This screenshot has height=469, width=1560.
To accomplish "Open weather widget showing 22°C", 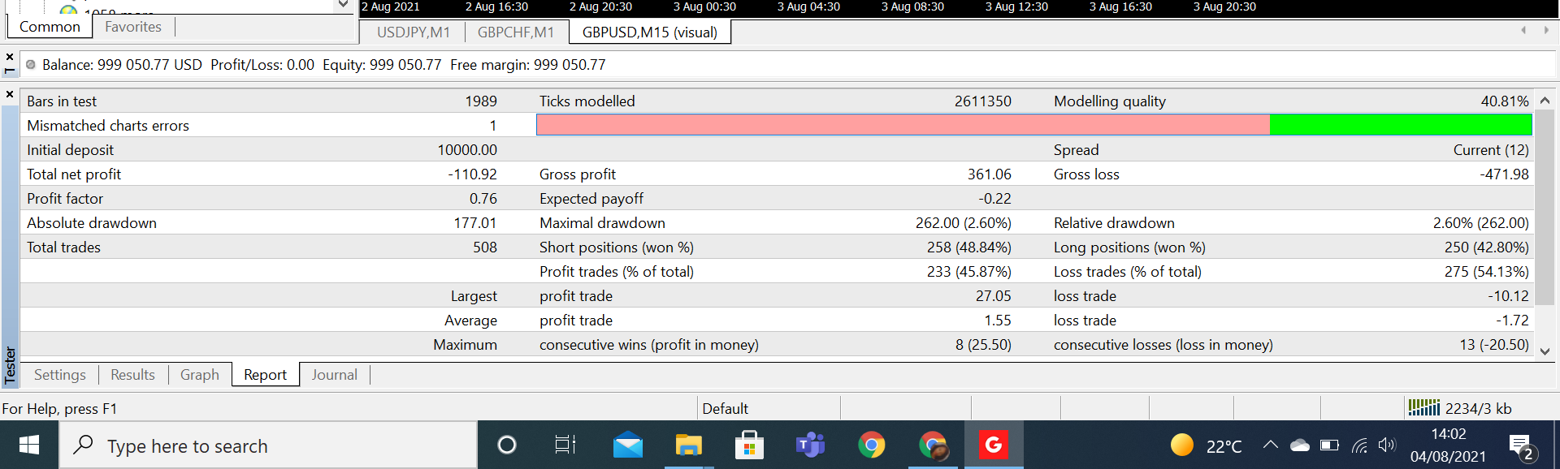I will click(x=1206, y=445).
